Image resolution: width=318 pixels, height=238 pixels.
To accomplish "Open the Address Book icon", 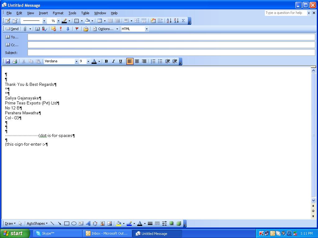I will pyautogui.click(x=37, y=29).
